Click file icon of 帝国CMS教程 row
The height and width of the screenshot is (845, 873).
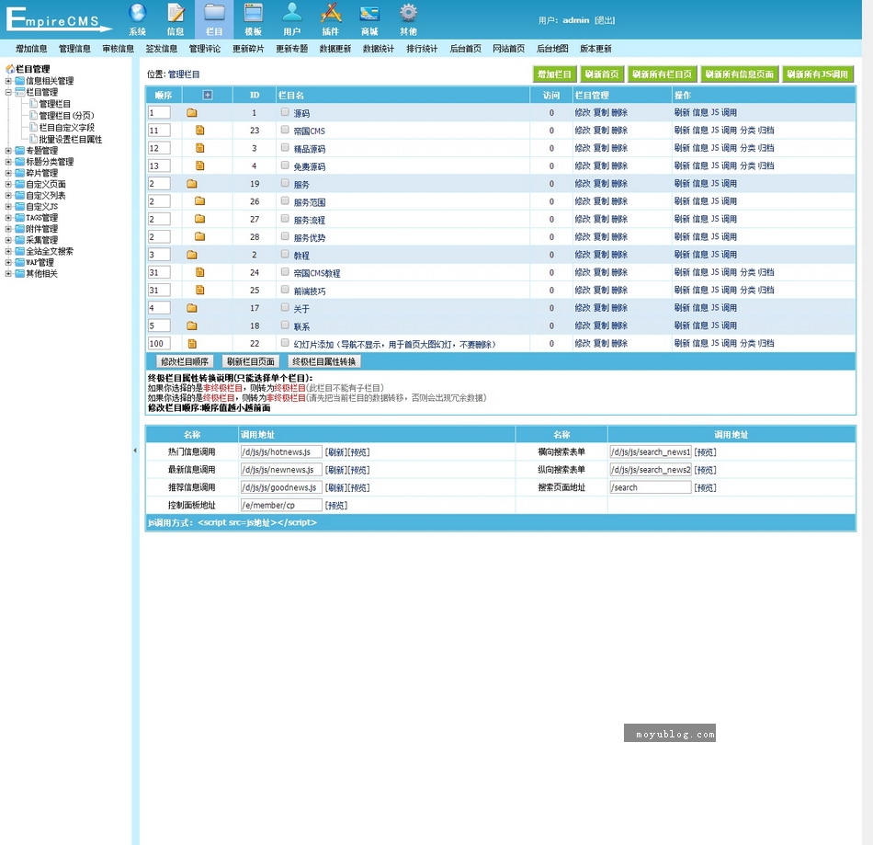200,272
